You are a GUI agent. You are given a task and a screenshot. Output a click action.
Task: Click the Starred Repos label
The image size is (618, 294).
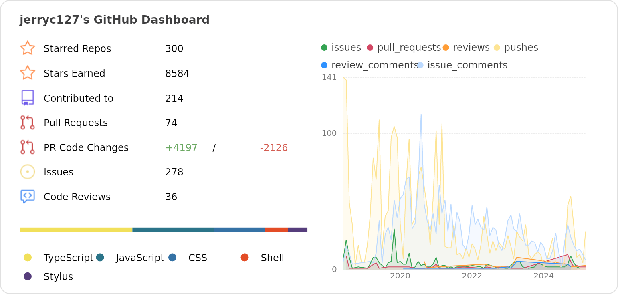(77, 49)
